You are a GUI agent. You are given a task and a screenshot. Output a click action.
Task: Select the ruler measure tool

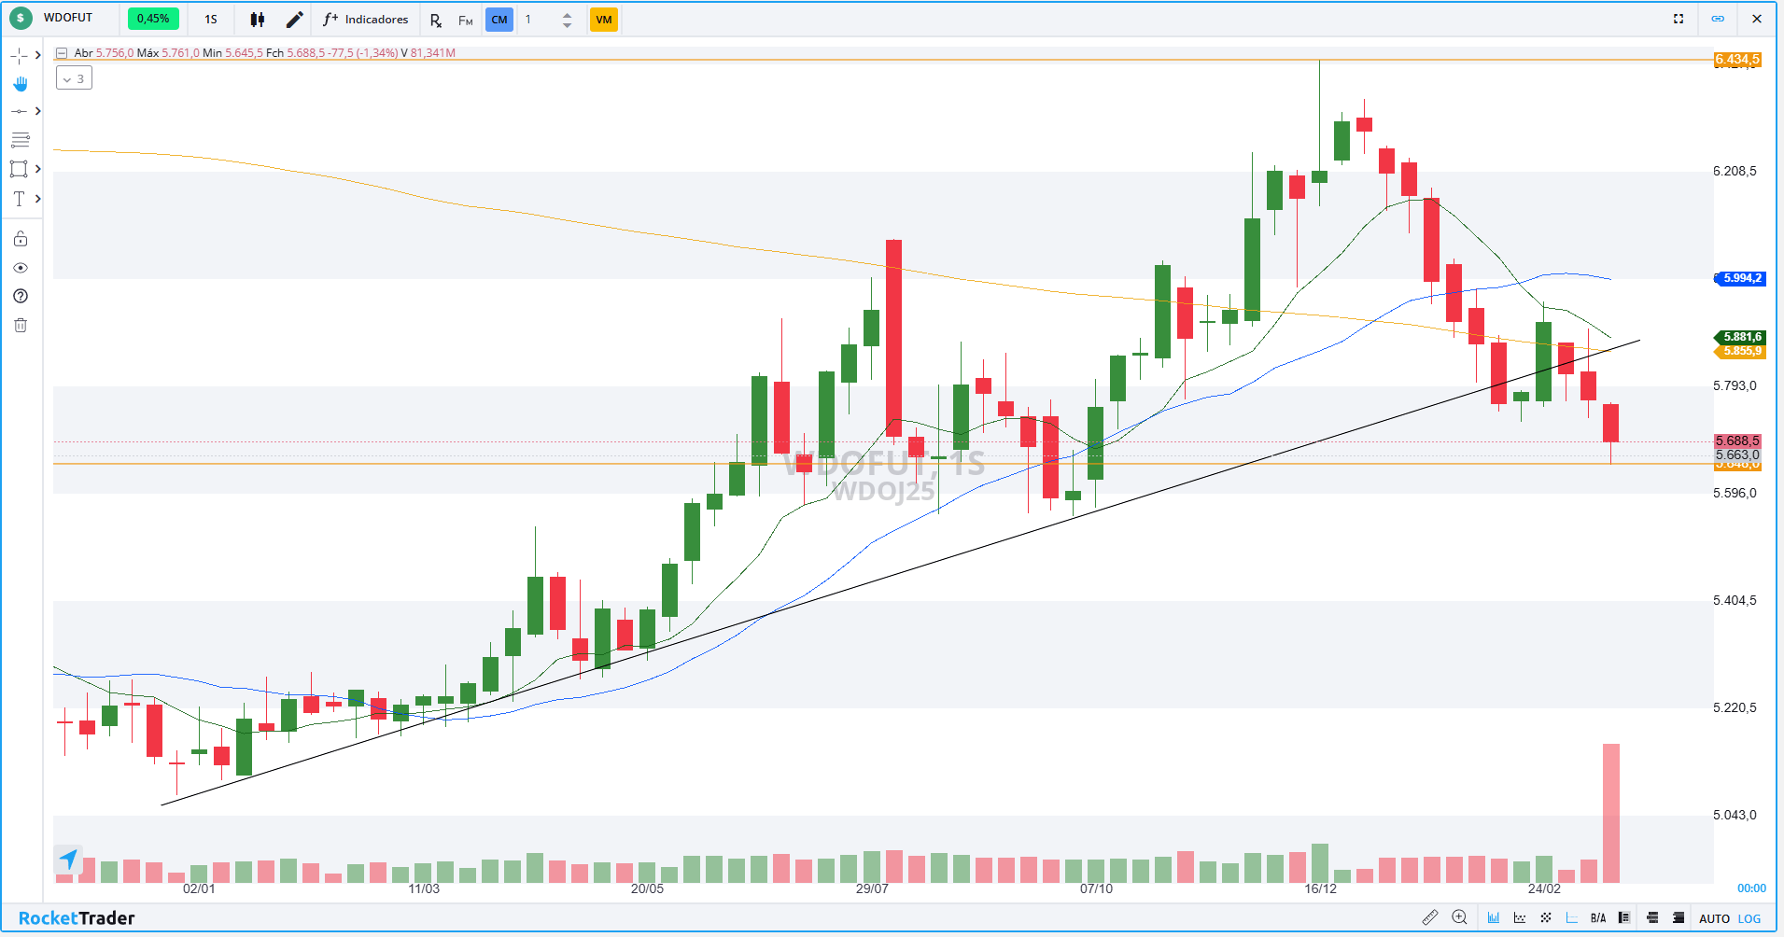[1430, 918]
